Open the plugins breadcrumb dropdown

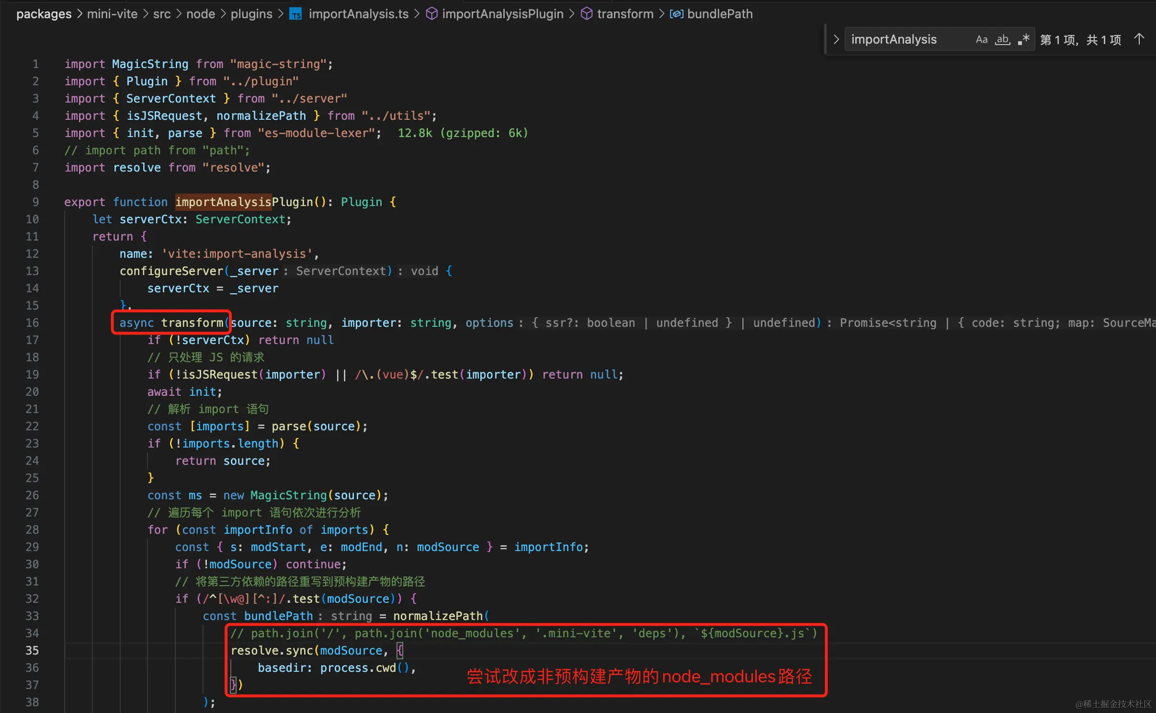pos(251,14)
